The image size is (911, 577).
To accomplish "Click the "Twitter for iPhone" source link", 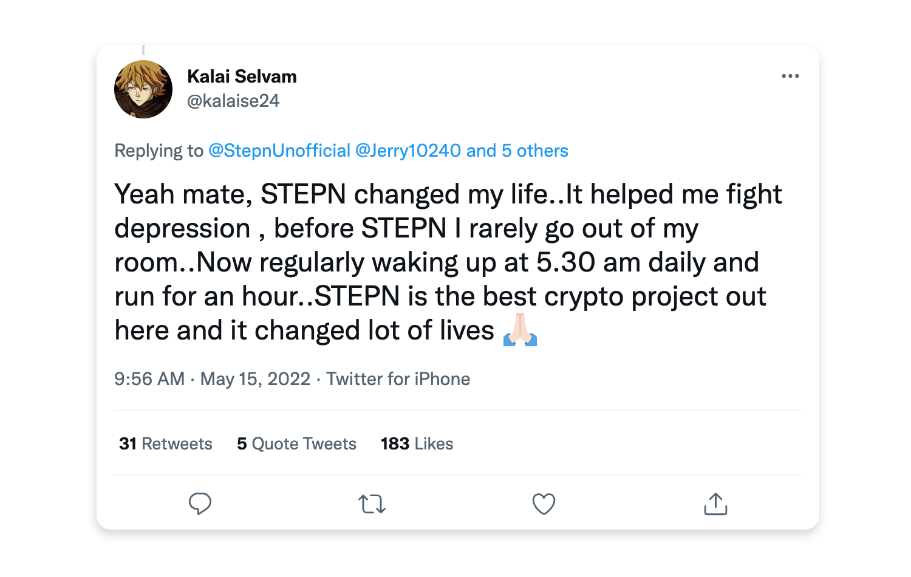I will pos(398,379).
